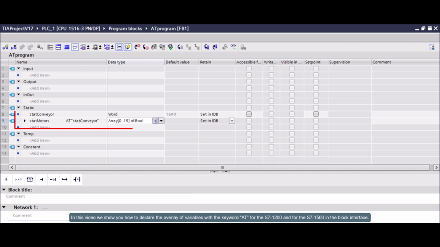Collapse the Static section

(19, 108)
